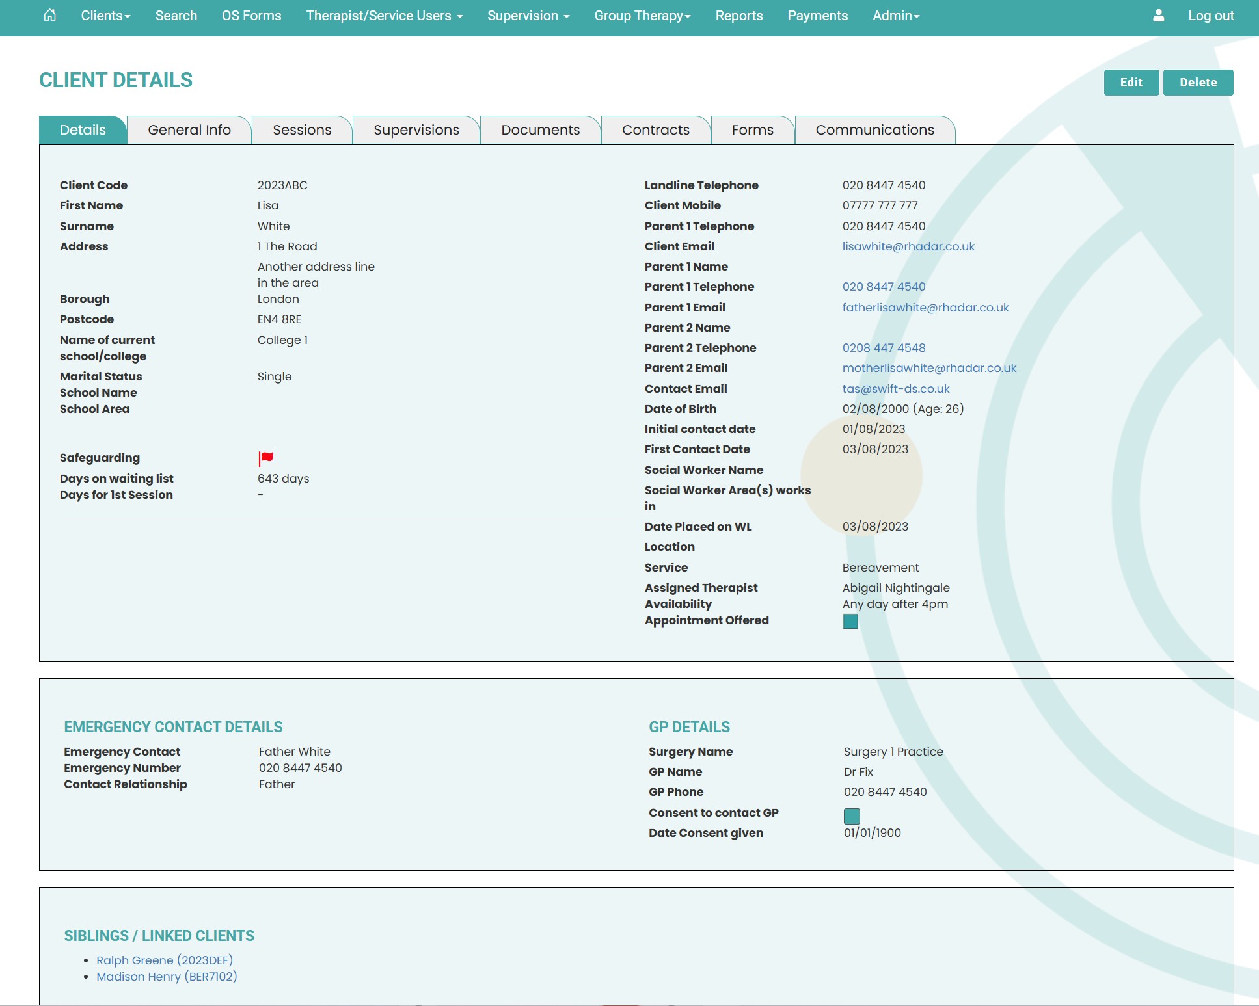1259x1006 pixels.
Task: Open OS Forms page
Action: click(x=252, y=16)
